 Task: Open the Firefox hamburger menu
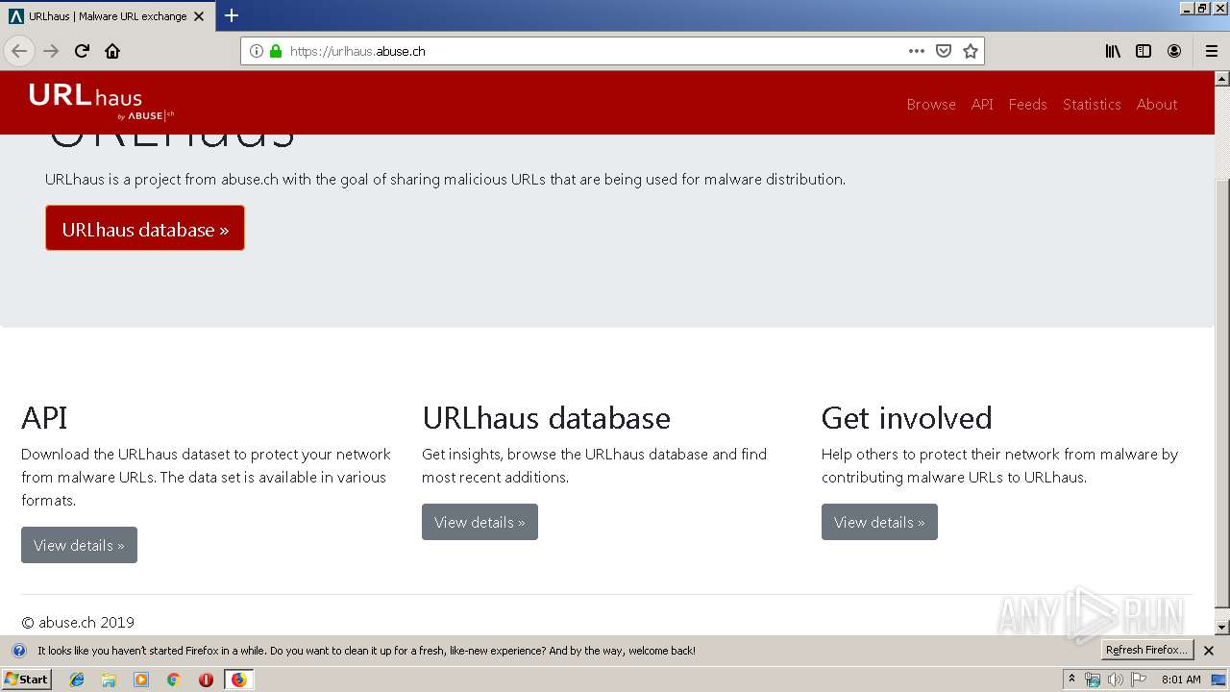click(1211, 51)
